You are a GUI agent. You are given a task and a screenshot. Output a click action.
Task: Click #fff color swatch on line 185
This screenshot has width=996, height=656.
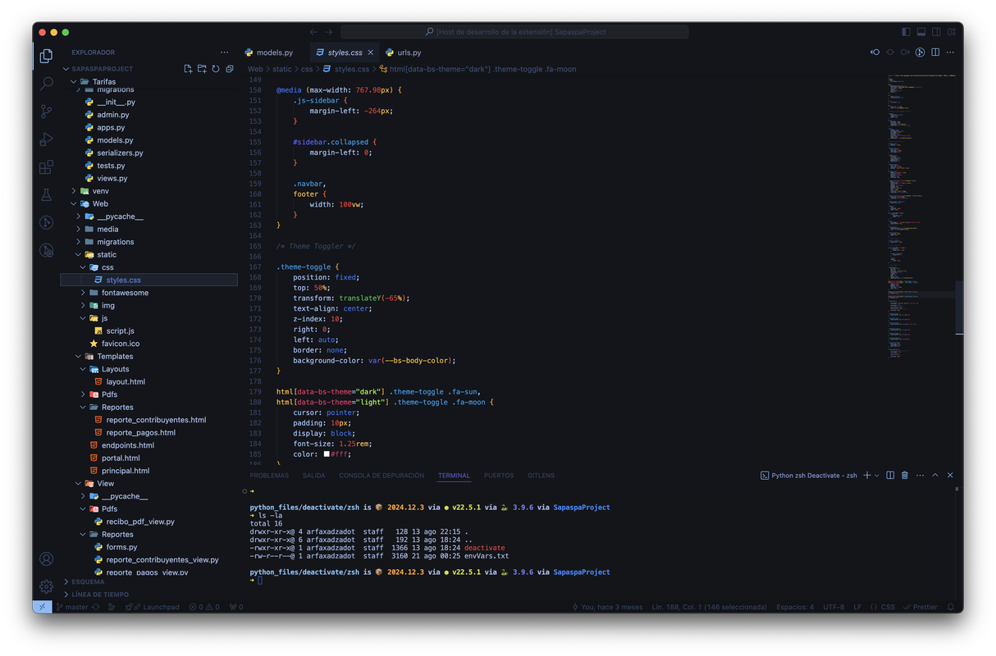[x=327, y=454]
